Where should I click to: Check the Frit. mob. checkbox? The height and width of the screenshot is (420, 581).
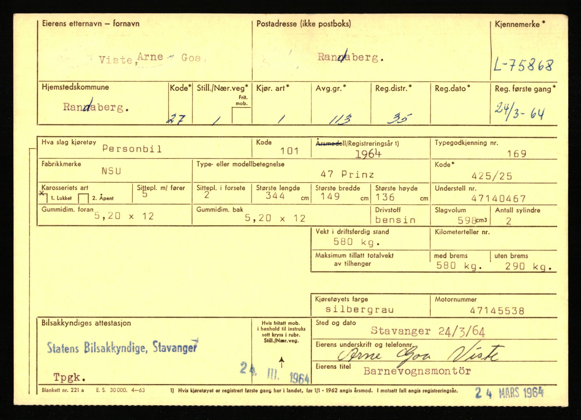click(x=241, y=116)
